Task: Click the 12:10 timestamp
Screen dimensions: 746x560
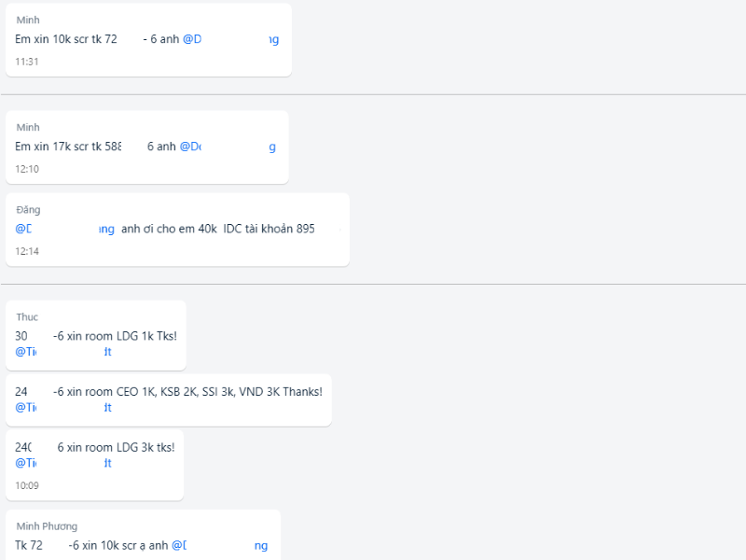Action: [27, 169]
